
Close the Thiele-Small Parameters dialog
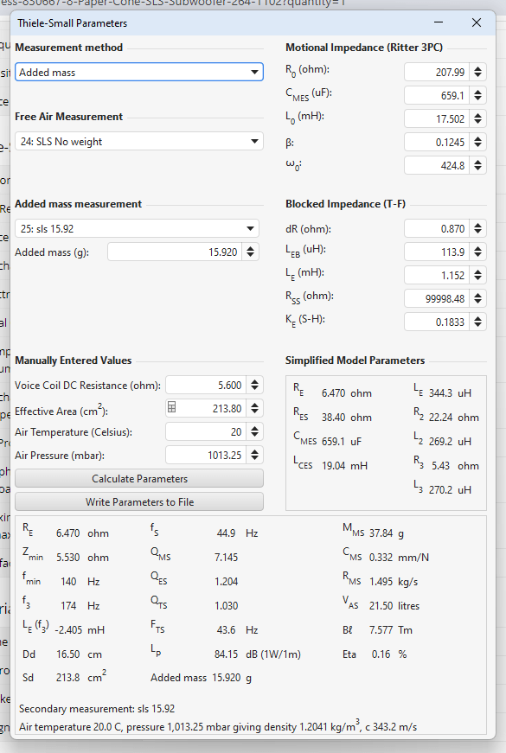tap(477, 22)
